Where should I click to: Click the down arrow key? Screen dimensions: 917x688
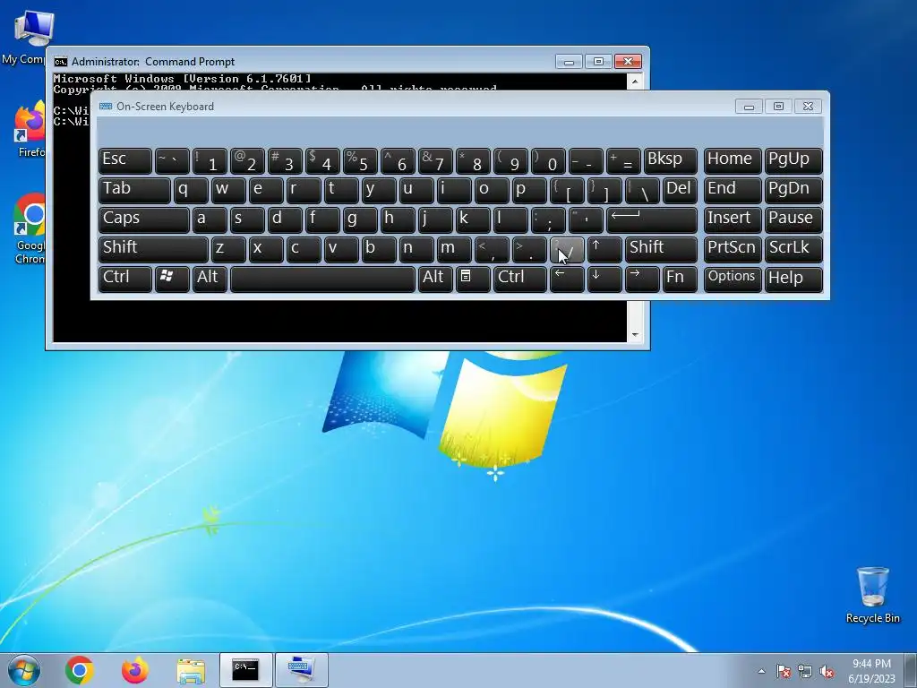pos(604,279)
